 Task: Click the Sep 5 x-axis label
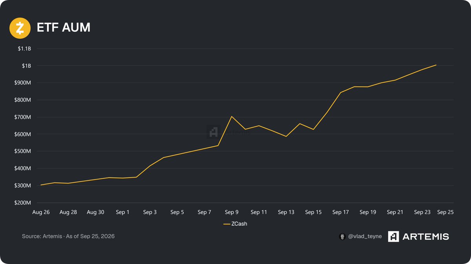pos(177,212)
